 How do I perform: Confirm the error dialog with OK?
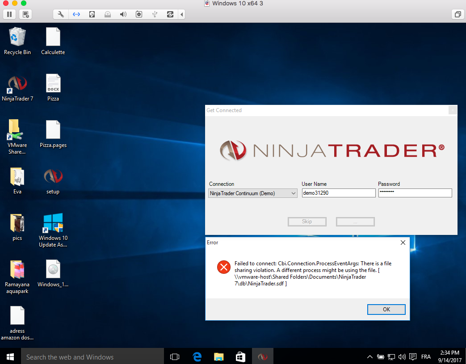tap(386, 310)
